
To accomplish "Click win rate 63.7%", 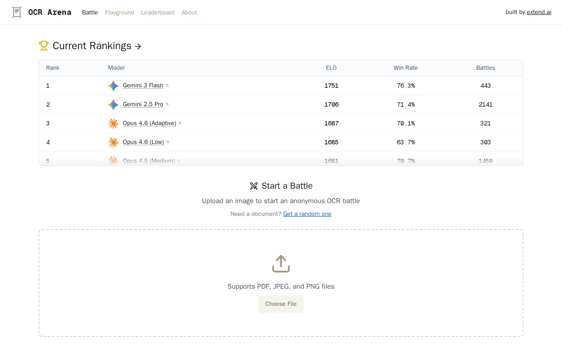I will point(406,142).
